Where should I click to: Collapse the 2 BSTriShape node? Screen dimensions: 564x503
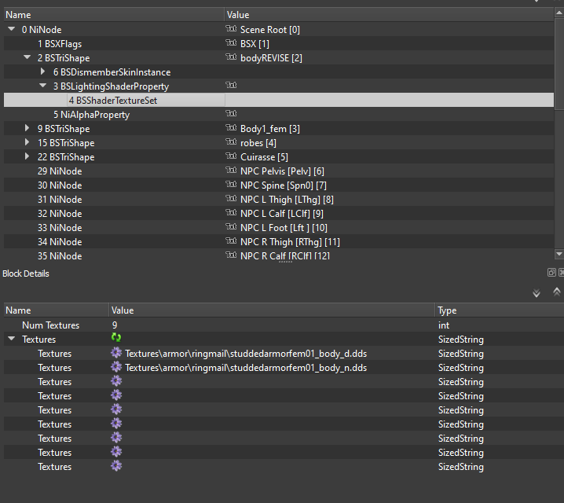point(27,57)
